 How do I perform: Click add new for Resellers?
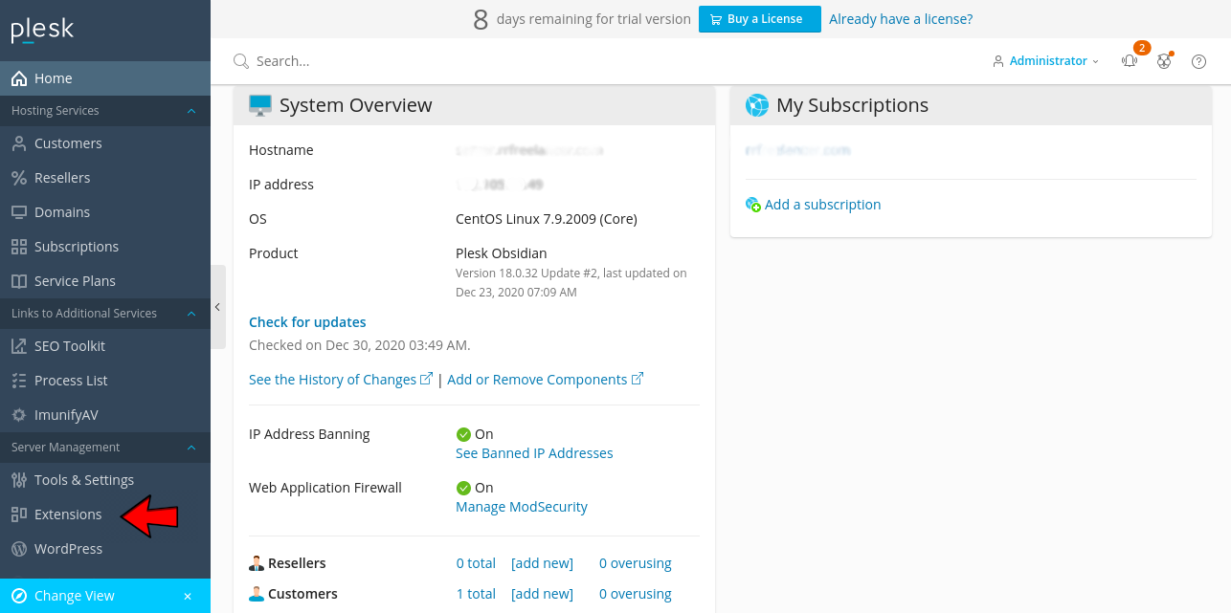point(542,563)
